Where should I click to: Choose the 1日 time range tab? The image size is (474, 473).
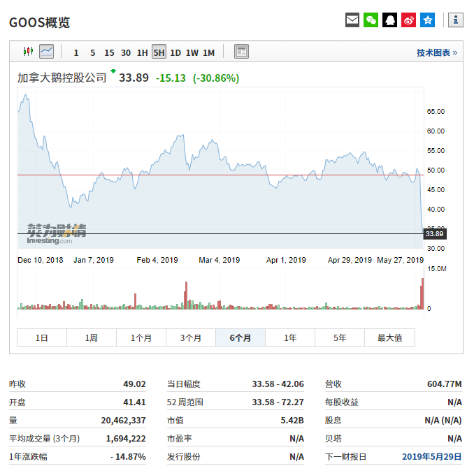42,337
